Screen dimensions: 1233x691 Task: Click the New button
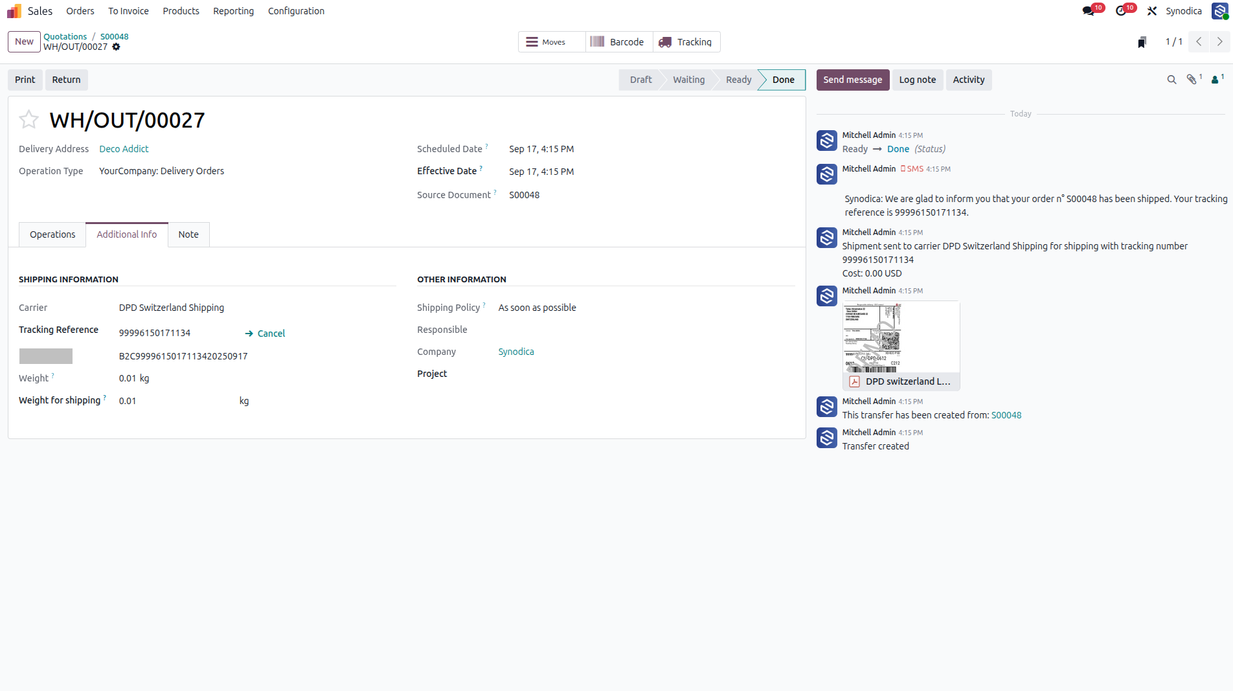[x=24, y=41]
